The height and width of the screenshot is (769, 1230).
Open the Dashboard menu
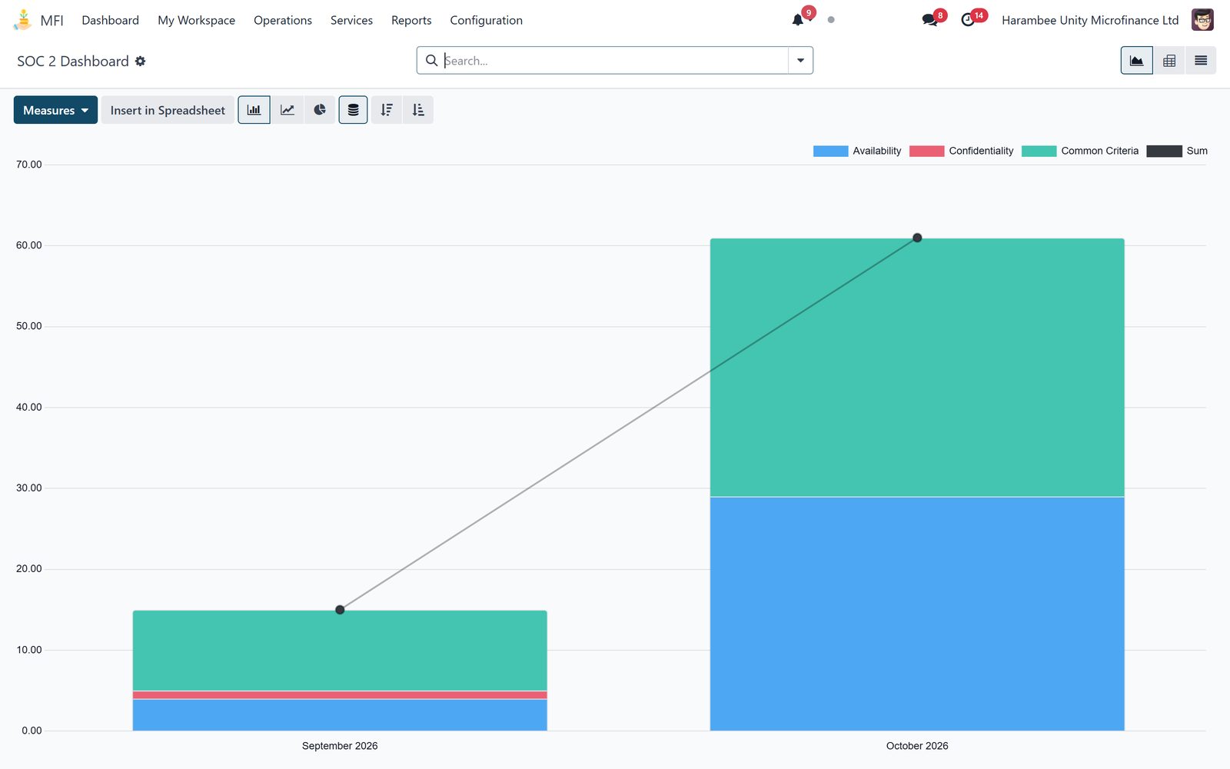coord(111,20)
